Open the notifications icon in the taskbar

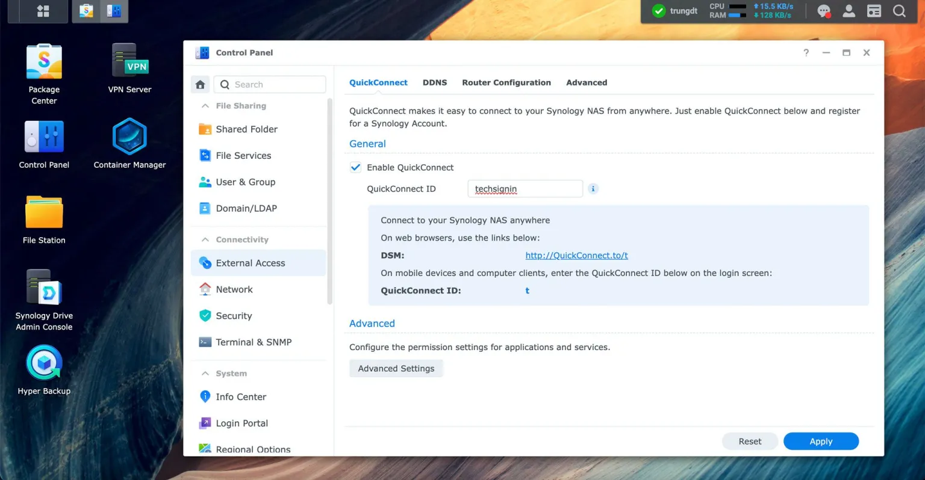823,11
